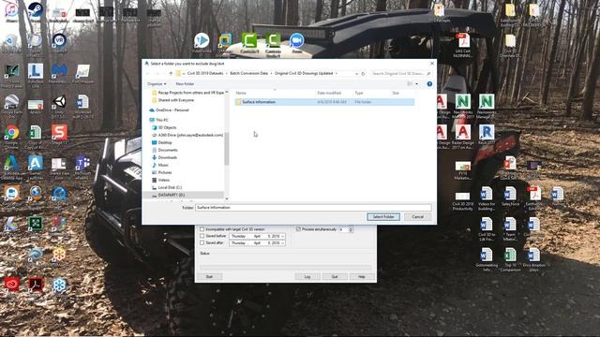Screen dimensions: 600x337
Task: Open the Organize dropdown menu
Action: coord(157,83)
